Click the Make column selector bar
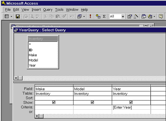Viewport: 166px width, 121px height. [54, 86]
